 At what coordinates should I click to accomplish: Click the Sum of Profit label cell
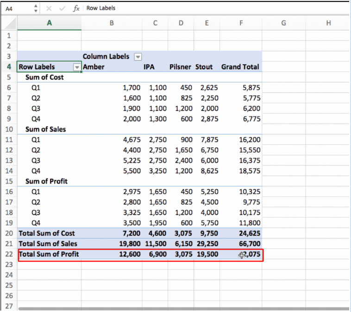[x=46, y=181]
